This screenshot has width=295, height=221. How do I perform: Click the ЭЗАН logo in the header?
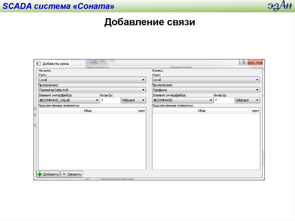279,6
